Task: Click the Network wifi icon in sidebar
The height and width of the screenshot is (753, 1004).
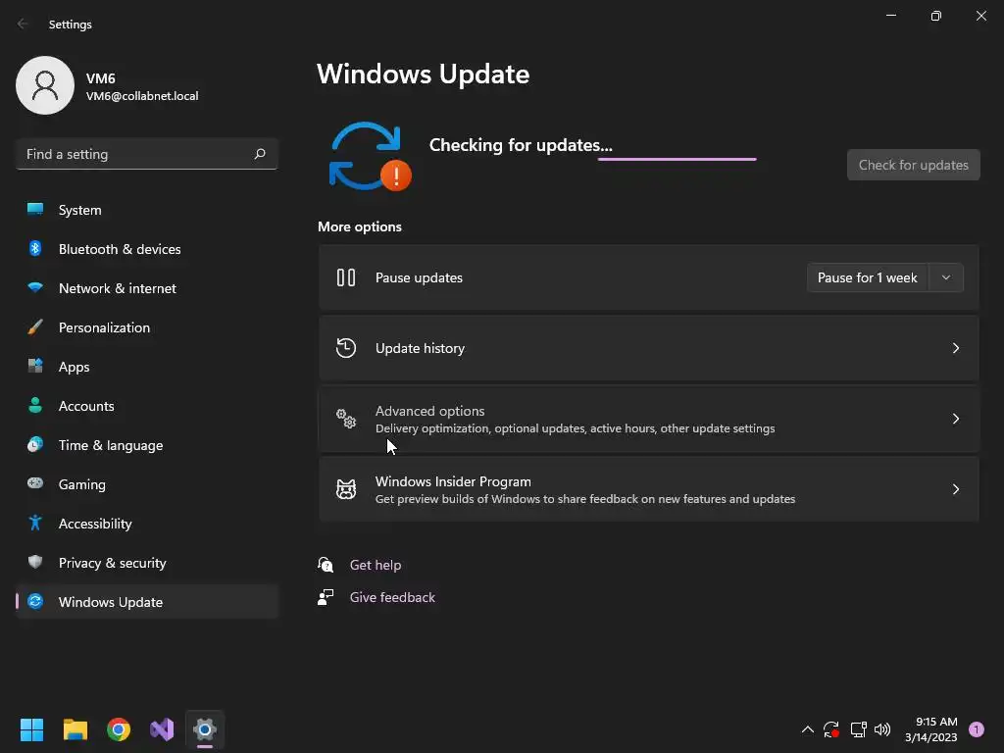Action: tap(35, 287)
